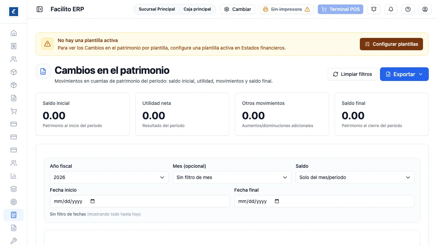Screen dimensions: 437x246
Task: Collapse the sidebar with the panel toggle icon
Action: pos(40,9)
